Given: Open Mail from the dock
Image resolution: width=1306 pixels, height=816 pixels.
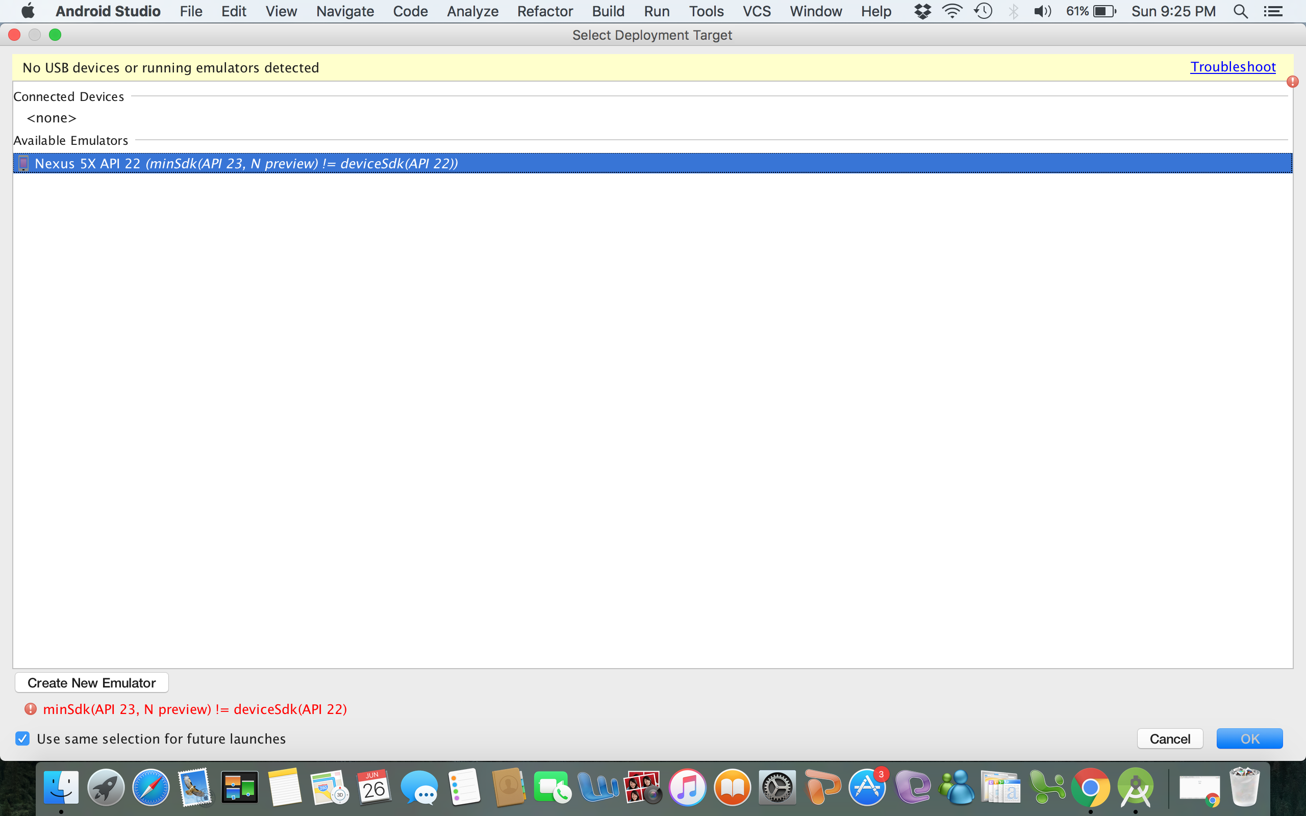Looking at the screenshot, I should coord(195,787).
